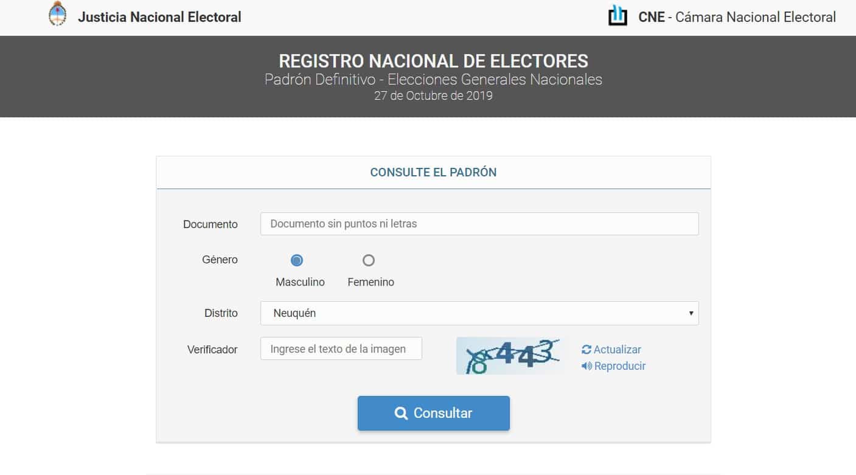The width and height of the screenshot is (856, 475).
Task: Select the Masculino radio button
Action: point(297,260)
